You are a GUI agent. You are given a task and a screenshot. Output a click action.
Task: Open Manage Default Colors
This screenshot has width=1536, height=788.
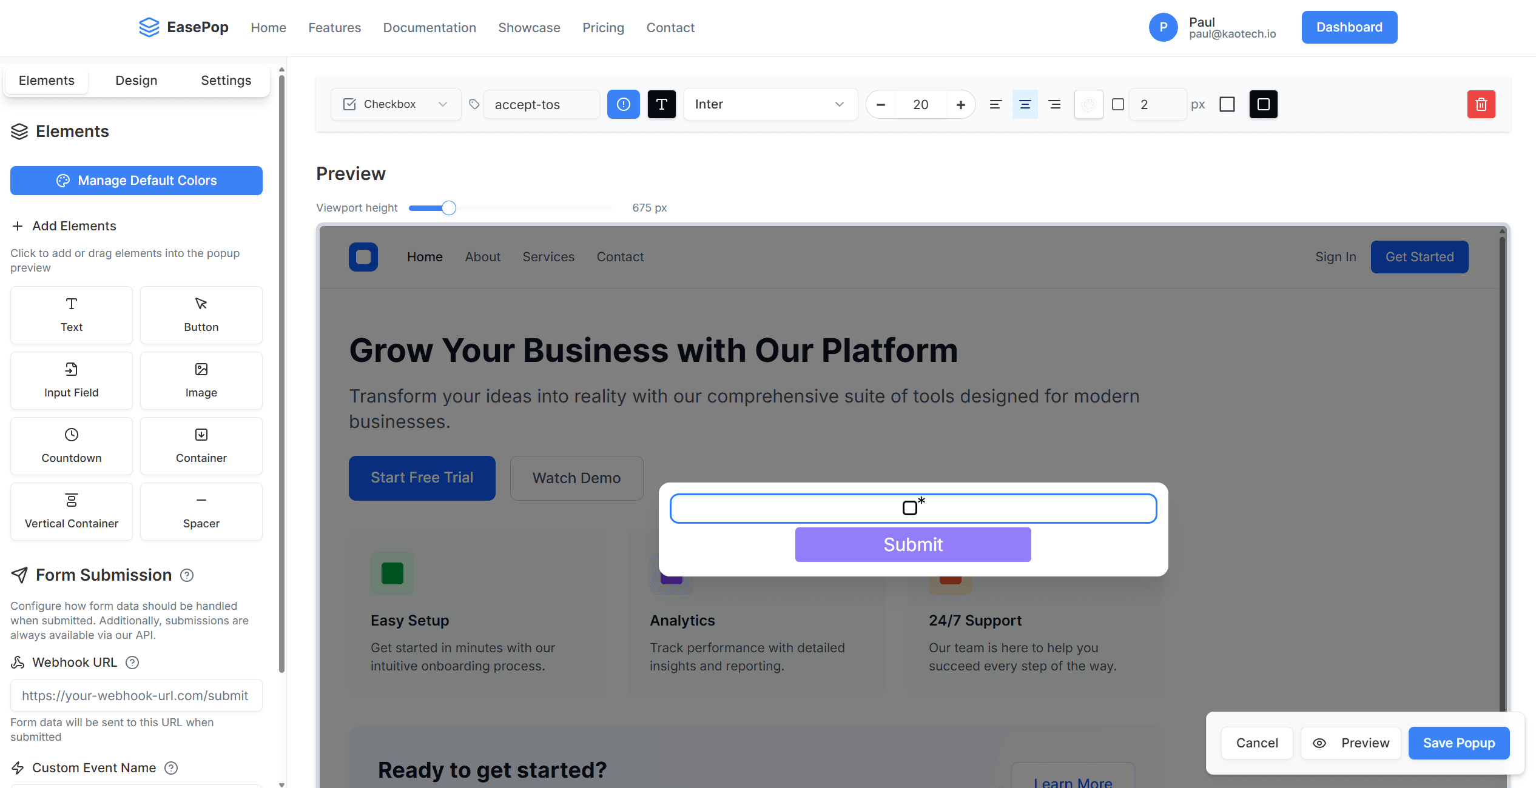click(x=136, y=180)
